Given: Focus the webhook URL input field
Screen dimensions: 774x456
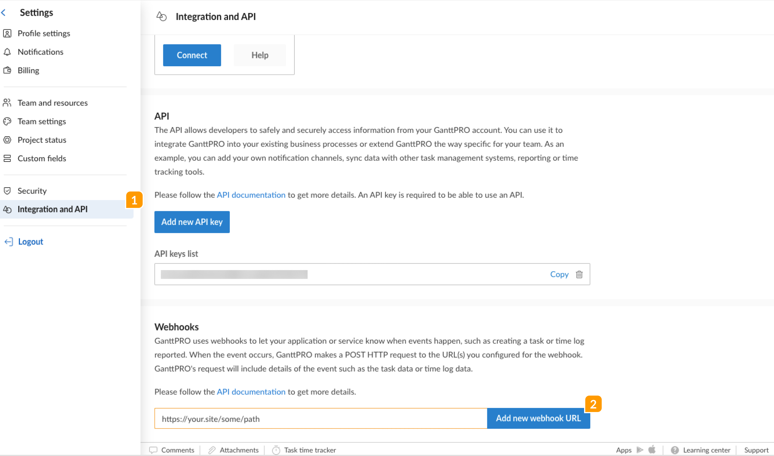Looking at the screenshot, I should click(x=321, y=418).
